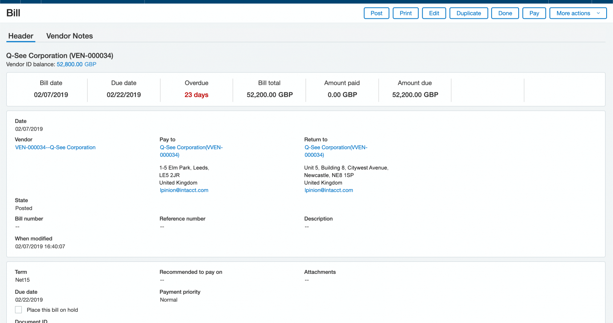
Task: Print this bill
Action: tap(405, 13)
